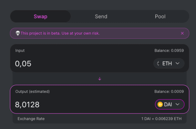Open the DAI token selector
This screenshot has width=196, height=129.
[x=170, y=104]
